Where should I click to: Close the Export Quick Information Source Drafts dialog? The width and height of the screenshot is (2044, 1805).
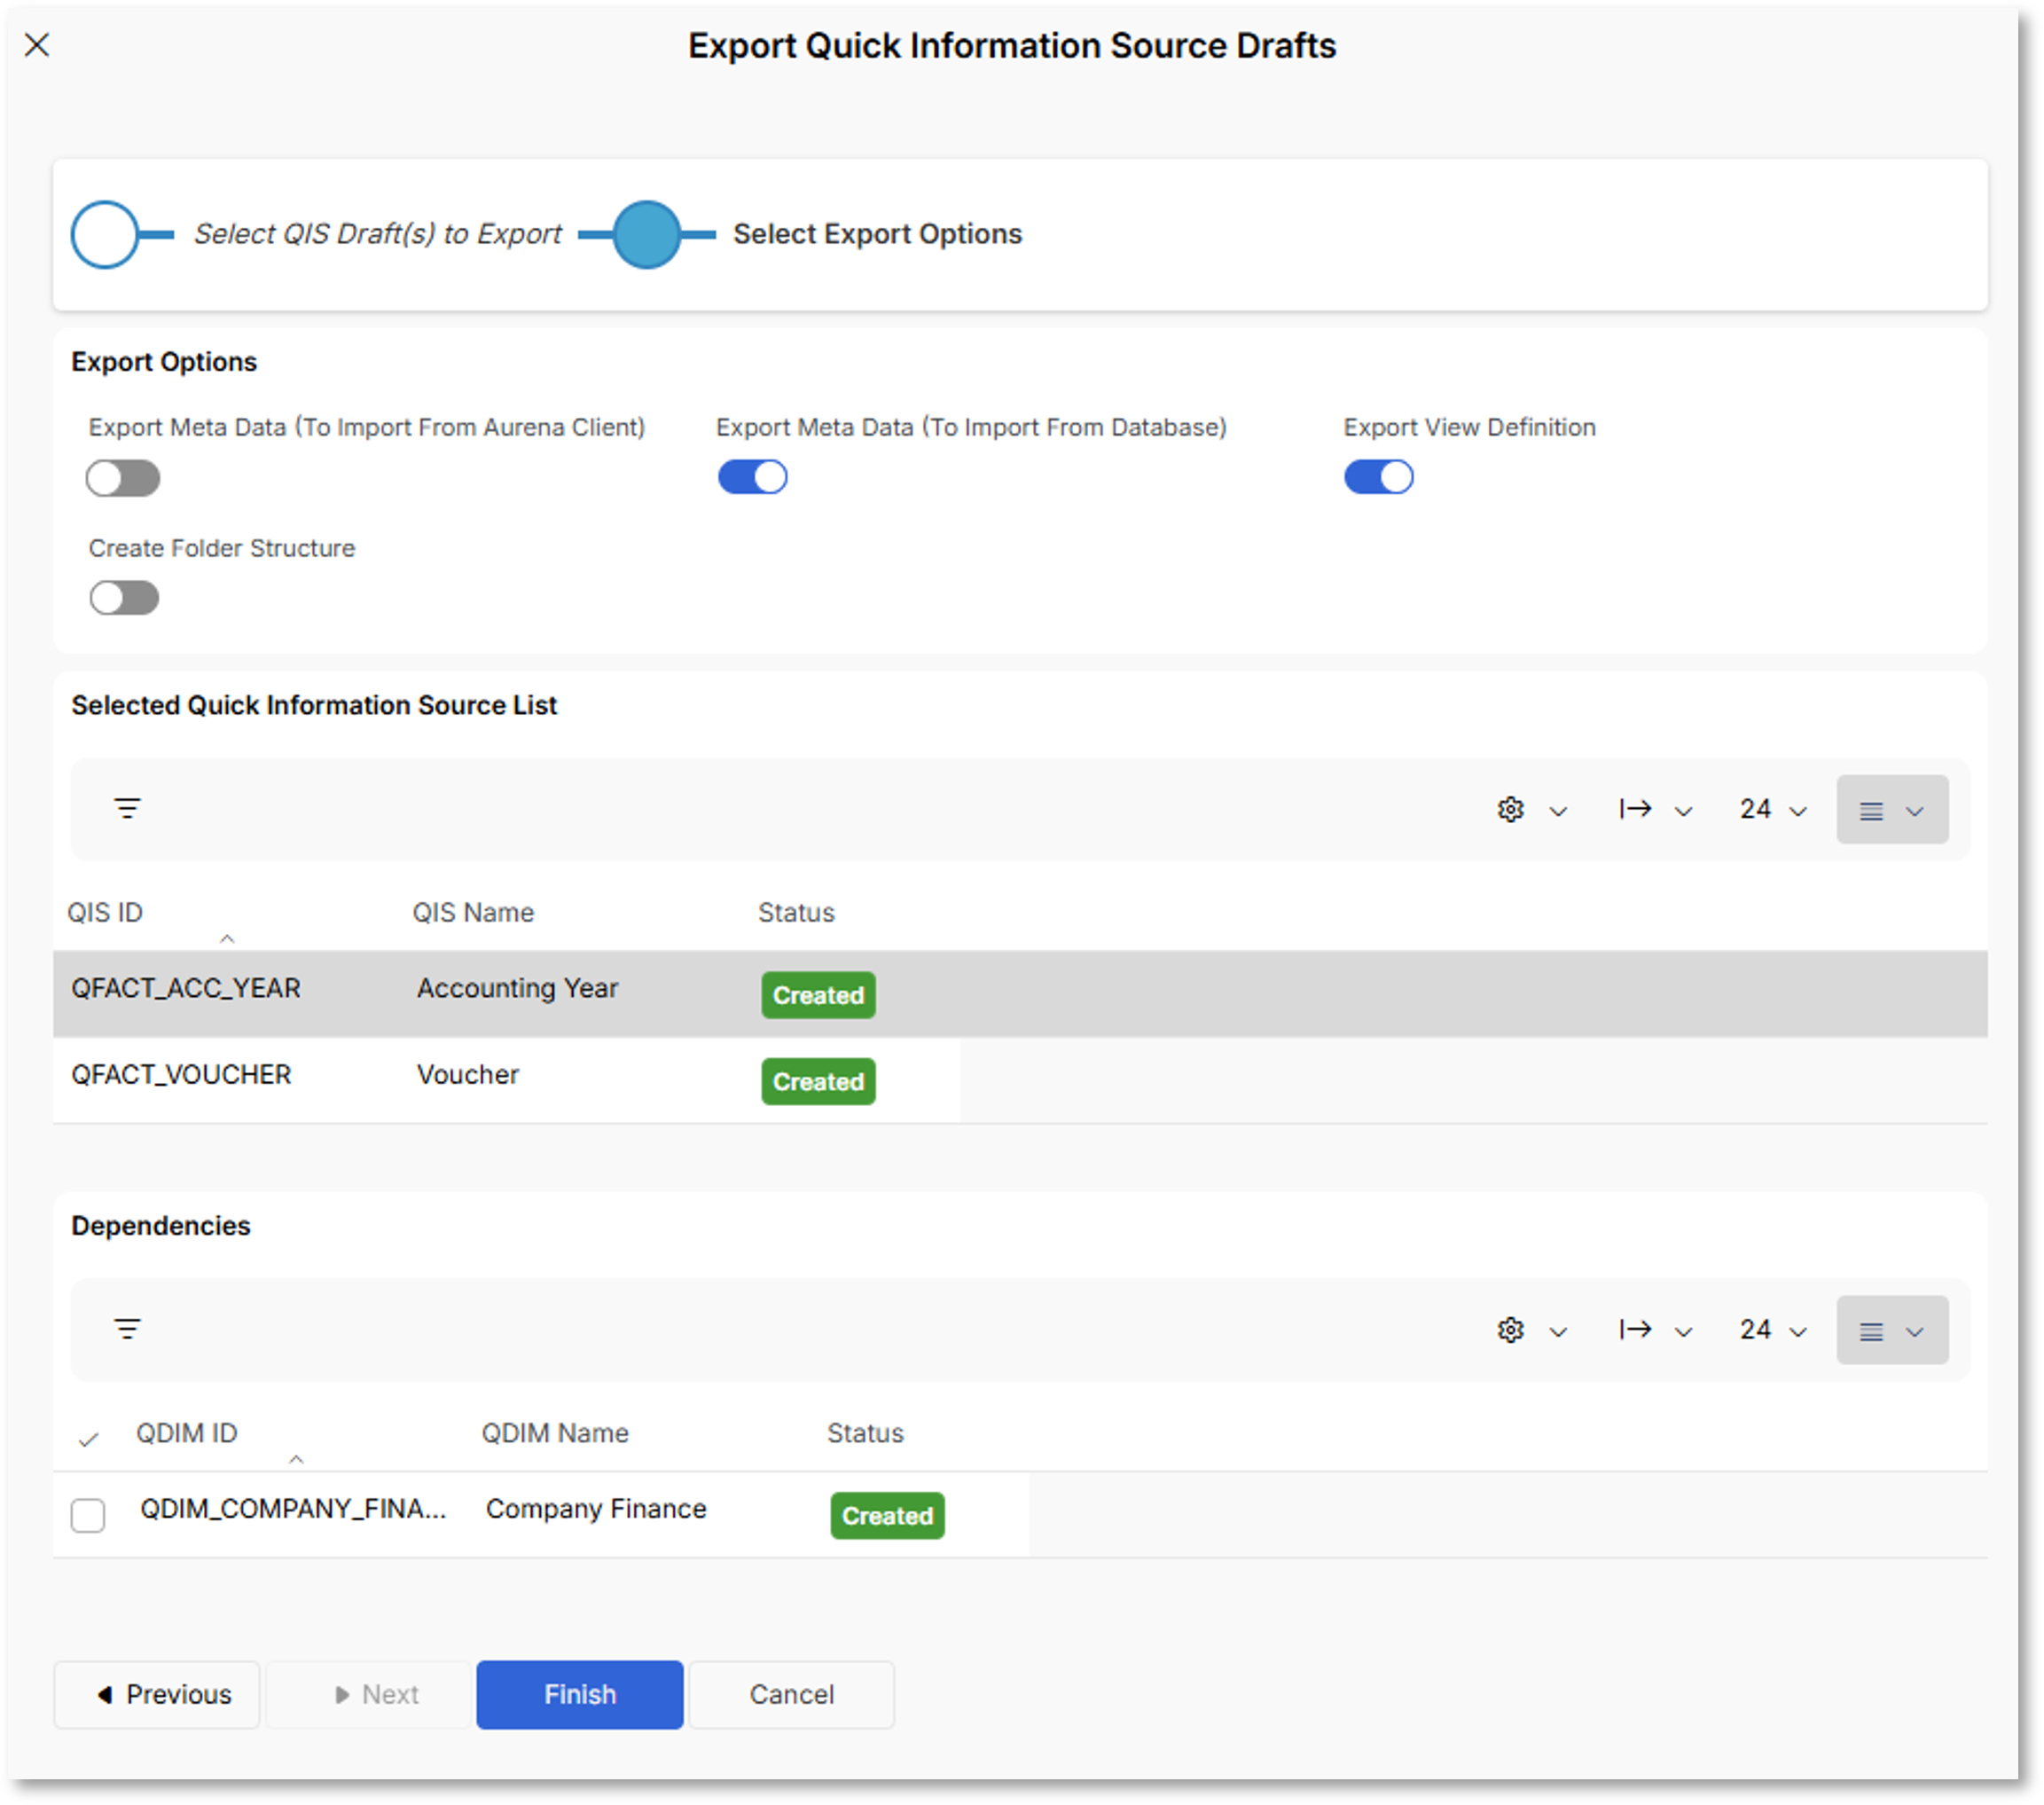coord(37,45)
